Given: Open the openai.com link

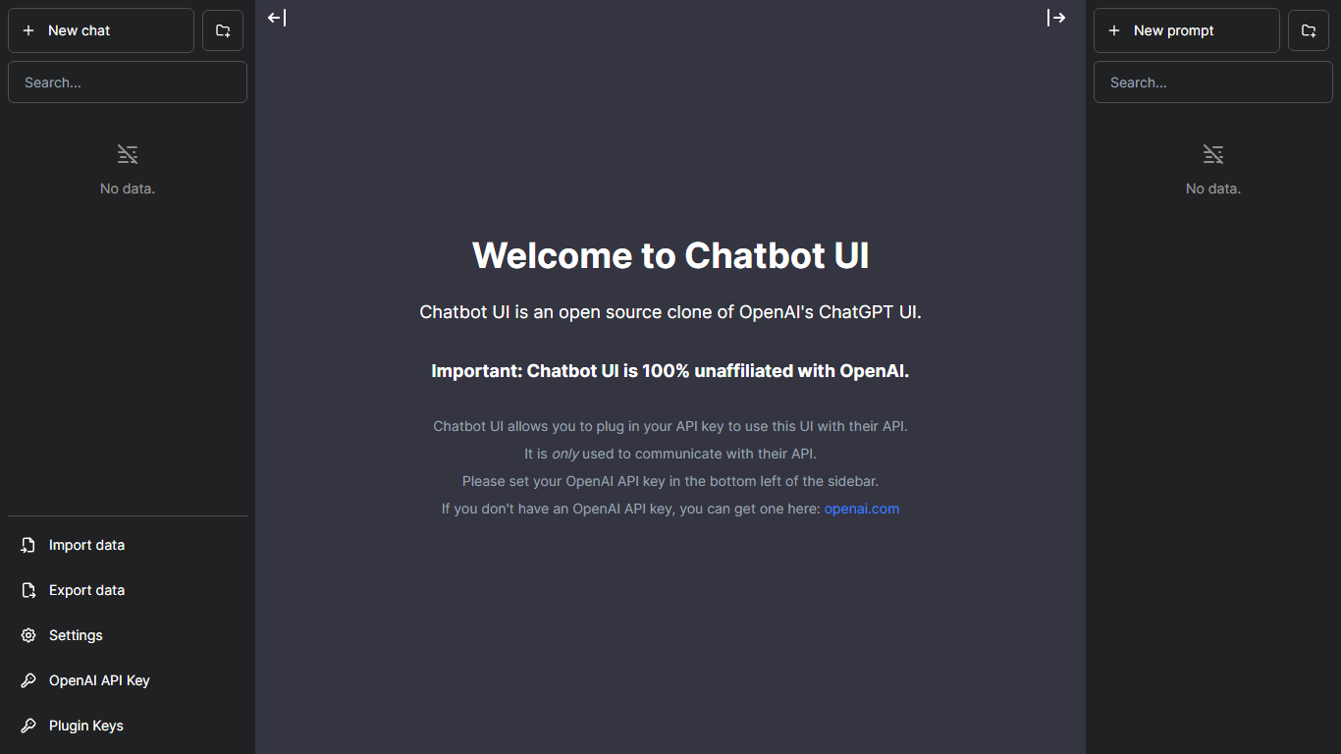Looking at the screenshot, I should click(861, 509).
